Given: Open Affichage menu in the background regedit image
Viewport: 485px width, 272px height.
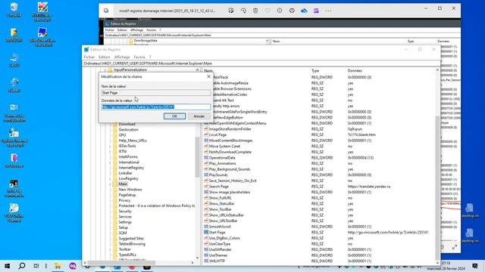Looking at the screenshot, I should click(x=136, y=30).
